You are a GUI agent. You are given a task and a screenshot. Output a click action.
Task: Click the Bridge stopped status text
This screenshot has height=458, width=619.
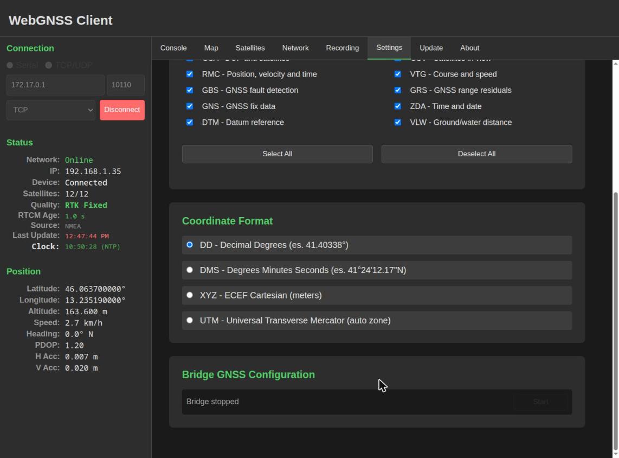coord(212,402)
